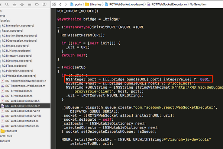
Task: Click the 8081 port value in code
Action: point(204,79)
